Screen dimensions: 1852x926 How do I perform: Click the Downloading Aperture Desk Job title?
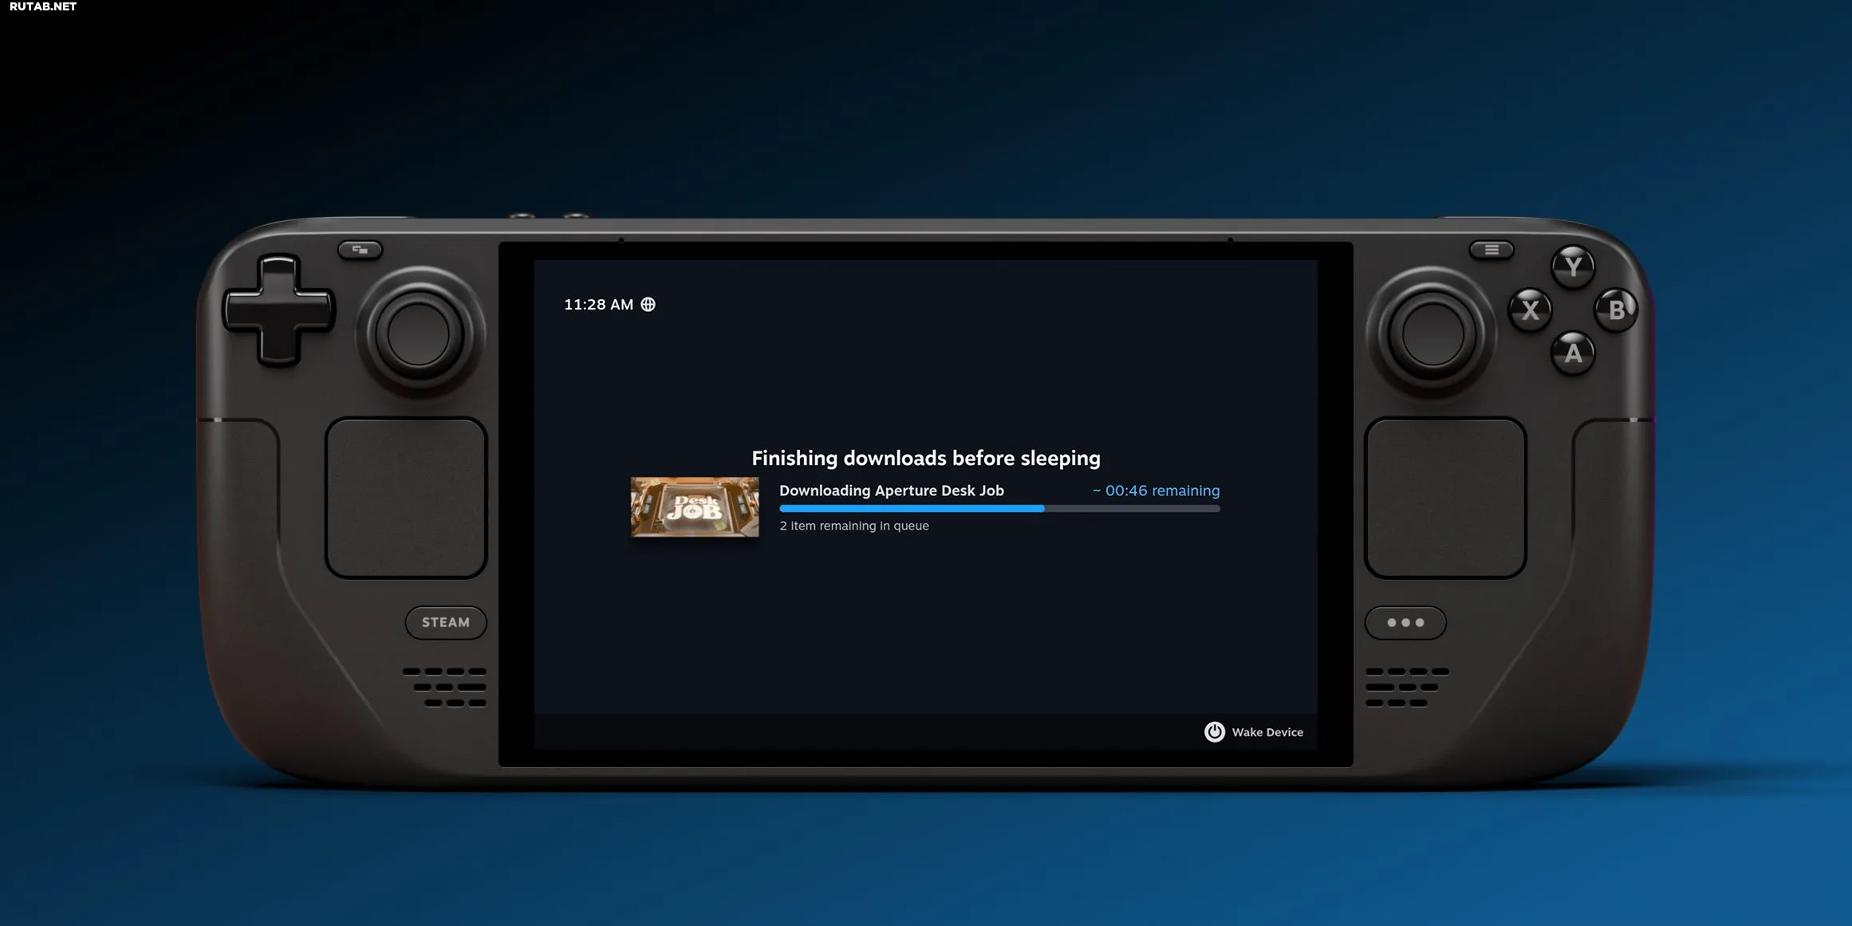click(x=891, y=491)
